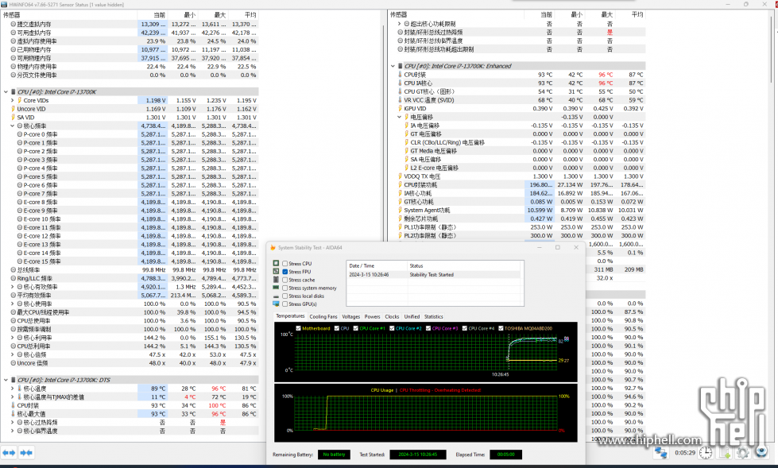
Task: Expand the 核心使用率 row
Action: [x=13, y=304]
